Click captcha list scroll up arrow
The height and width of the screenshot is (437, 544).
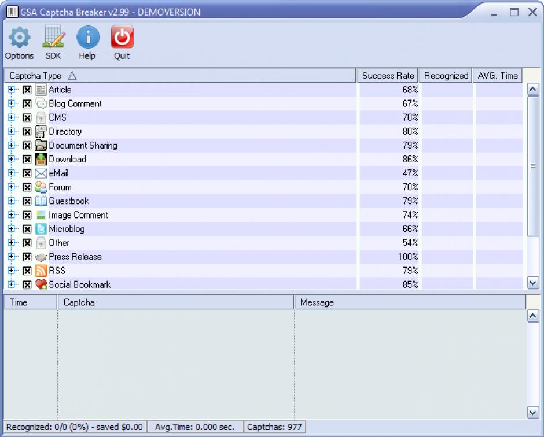click(x=533, y=90)
